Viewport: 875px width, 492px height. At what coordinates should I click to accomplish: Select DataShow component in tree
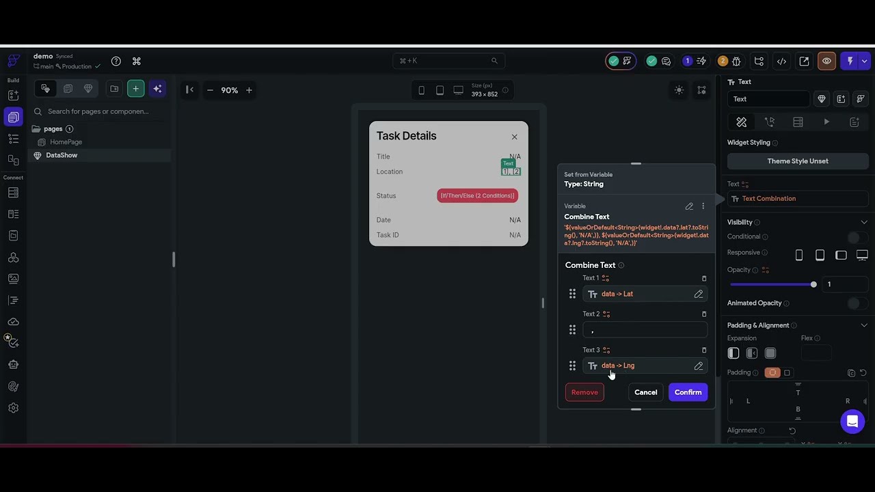(62, 155)
